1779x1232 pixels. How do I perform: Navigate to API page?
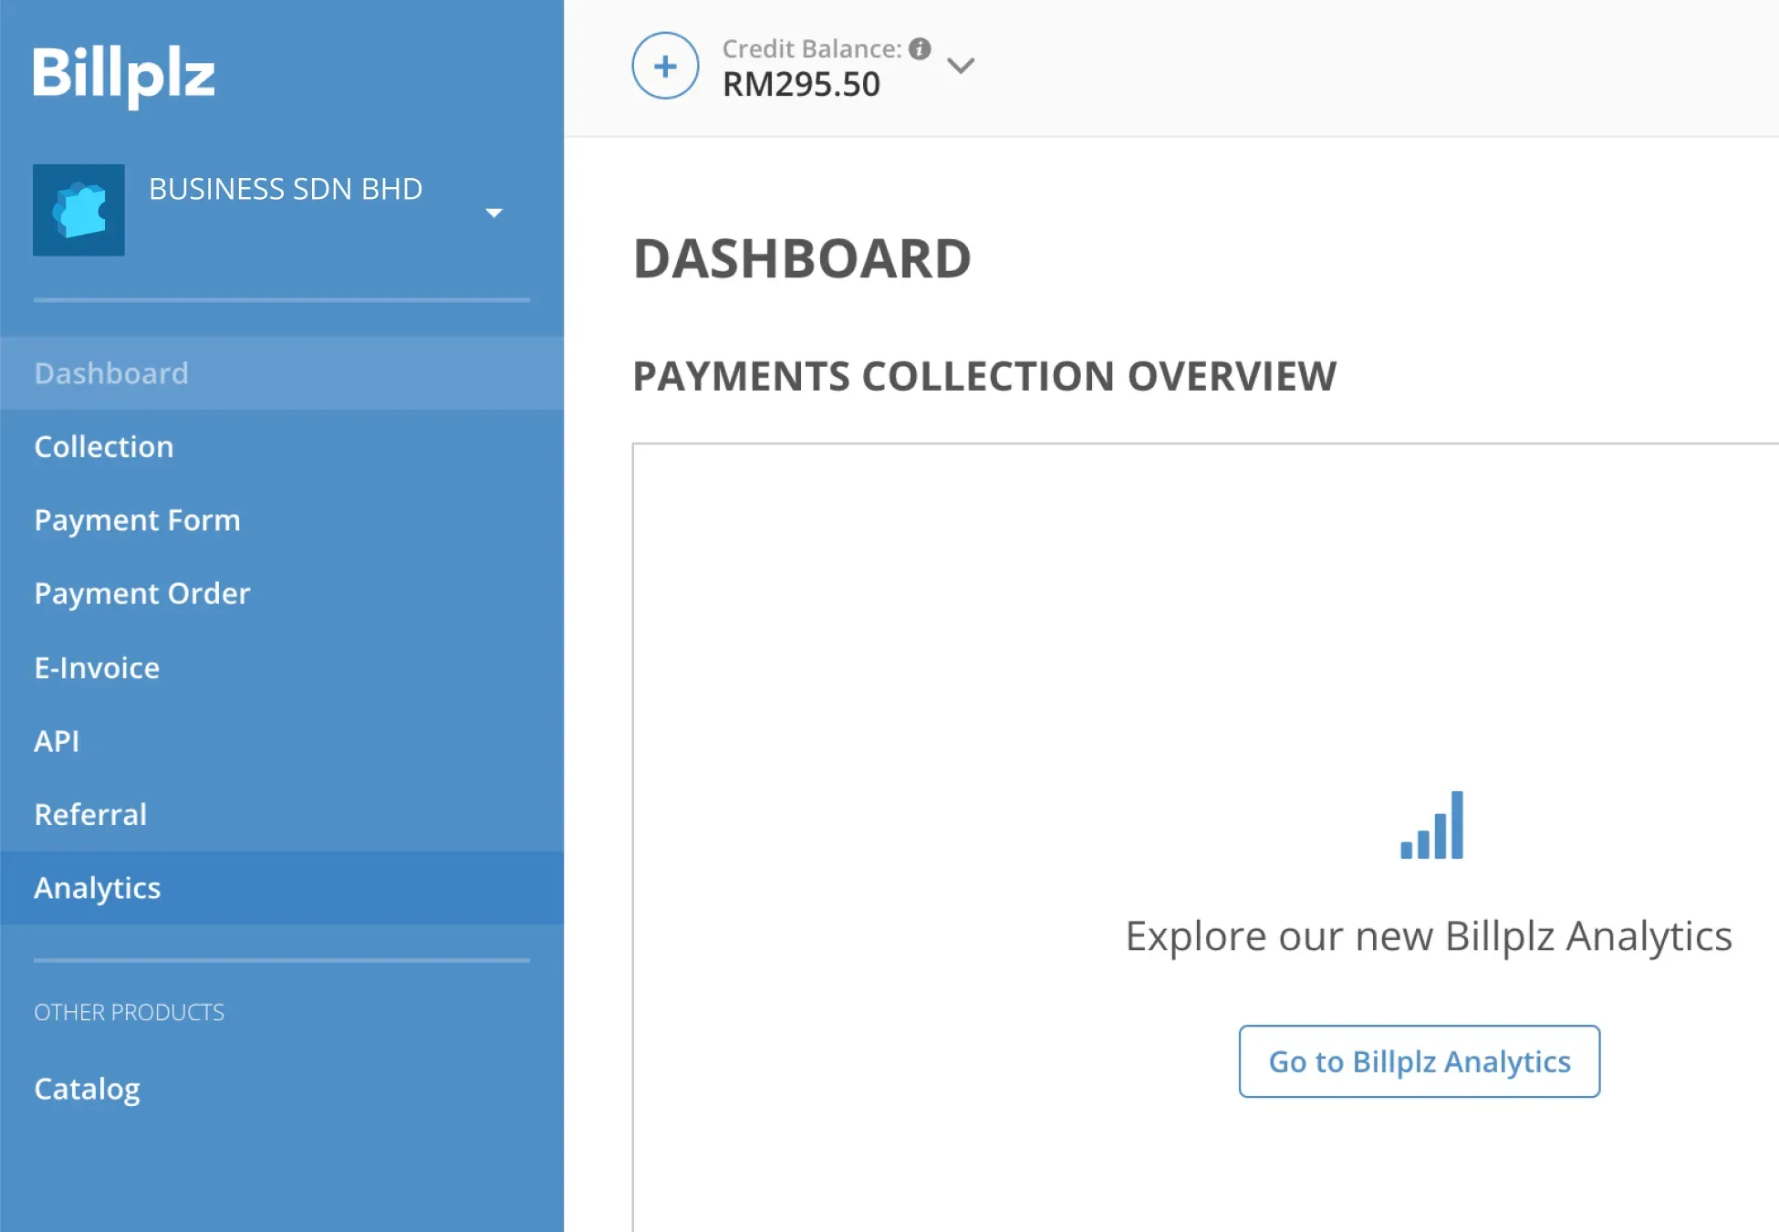(282, 741)
